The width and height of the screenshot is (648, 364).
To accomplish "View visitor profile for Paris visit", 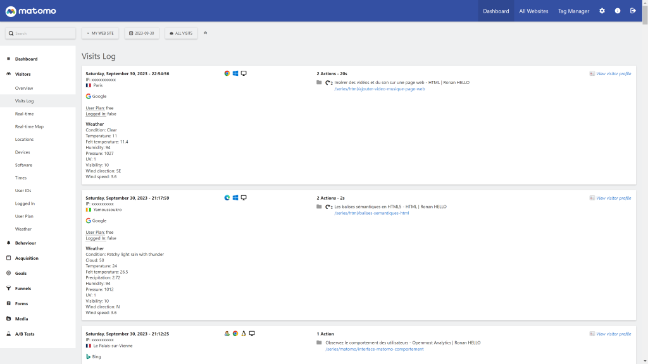I will 613,74.
